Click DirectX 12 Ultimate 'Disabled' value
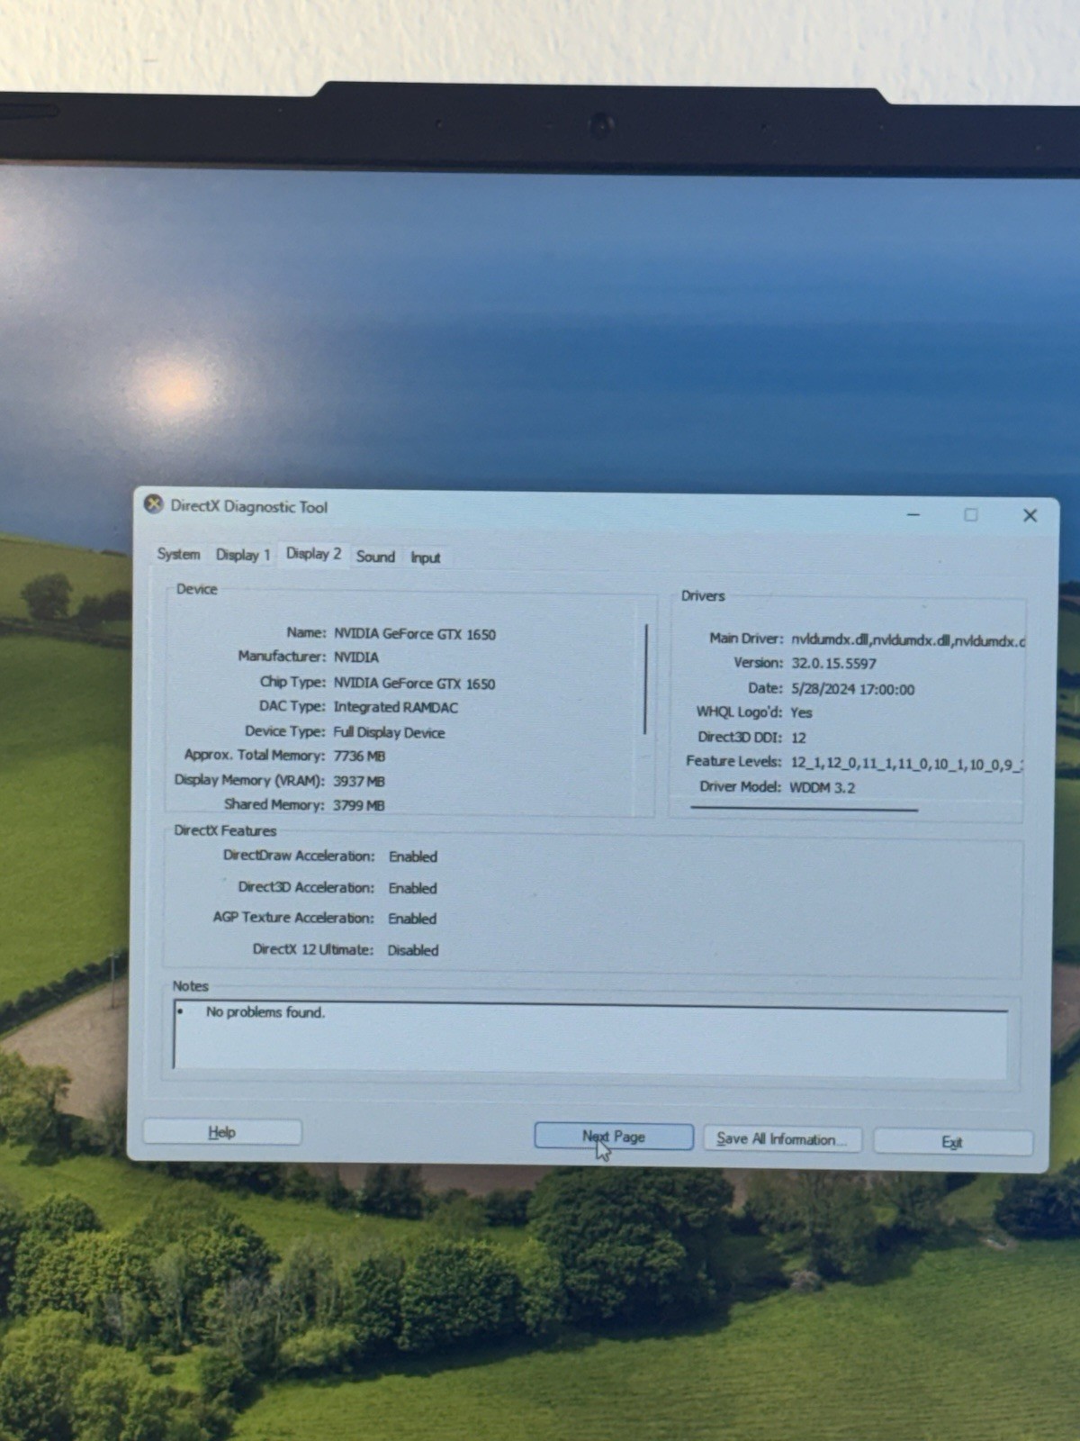 (413, 950)
